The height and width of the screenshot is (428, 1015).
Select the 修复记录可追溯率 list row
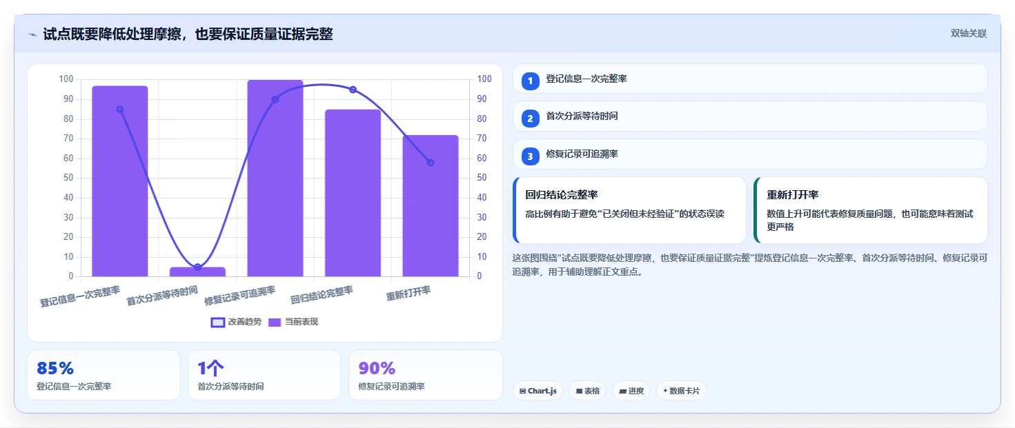click(x=750, y=154)
